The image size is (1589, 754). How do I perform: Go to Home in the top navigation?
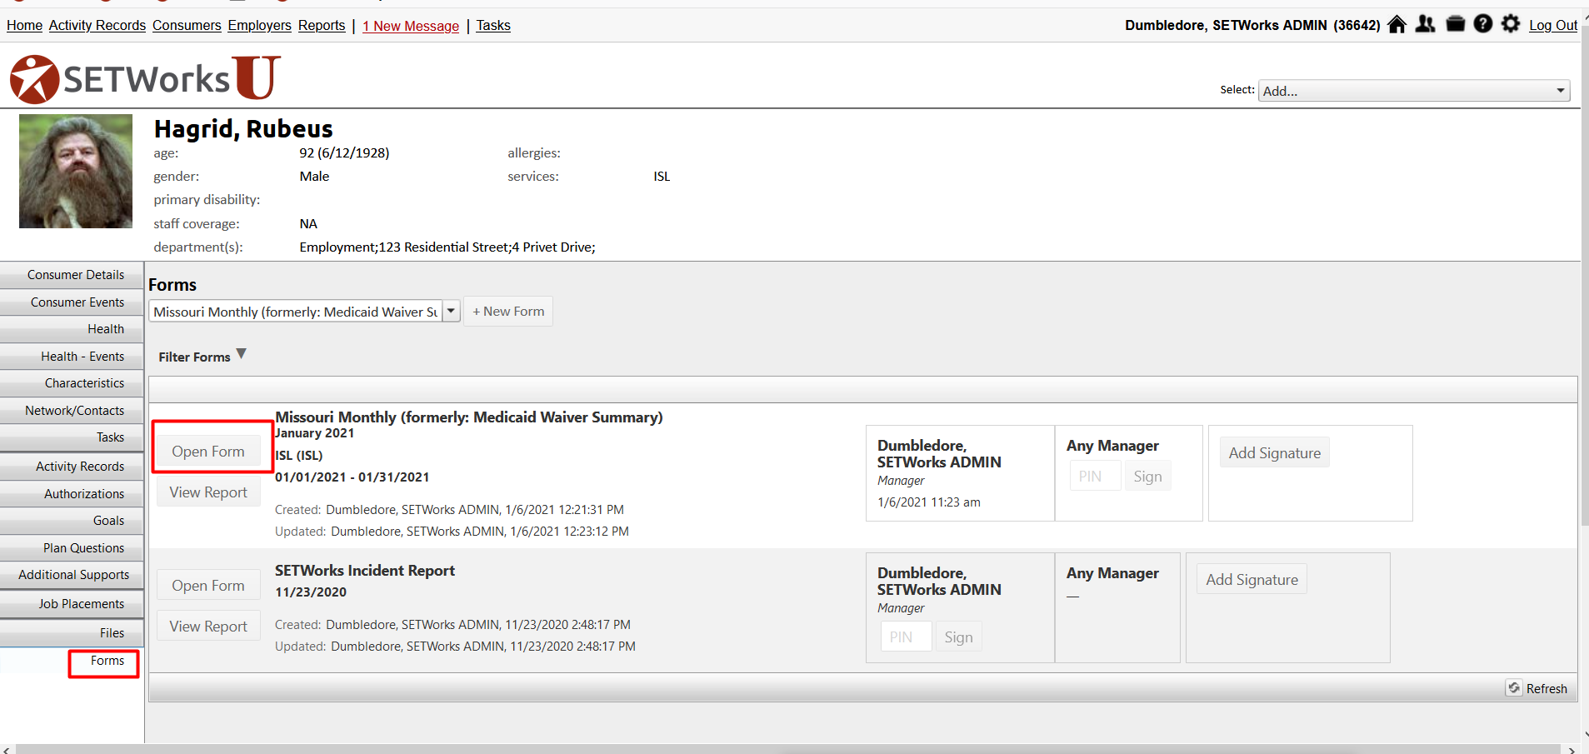(24, 26)
